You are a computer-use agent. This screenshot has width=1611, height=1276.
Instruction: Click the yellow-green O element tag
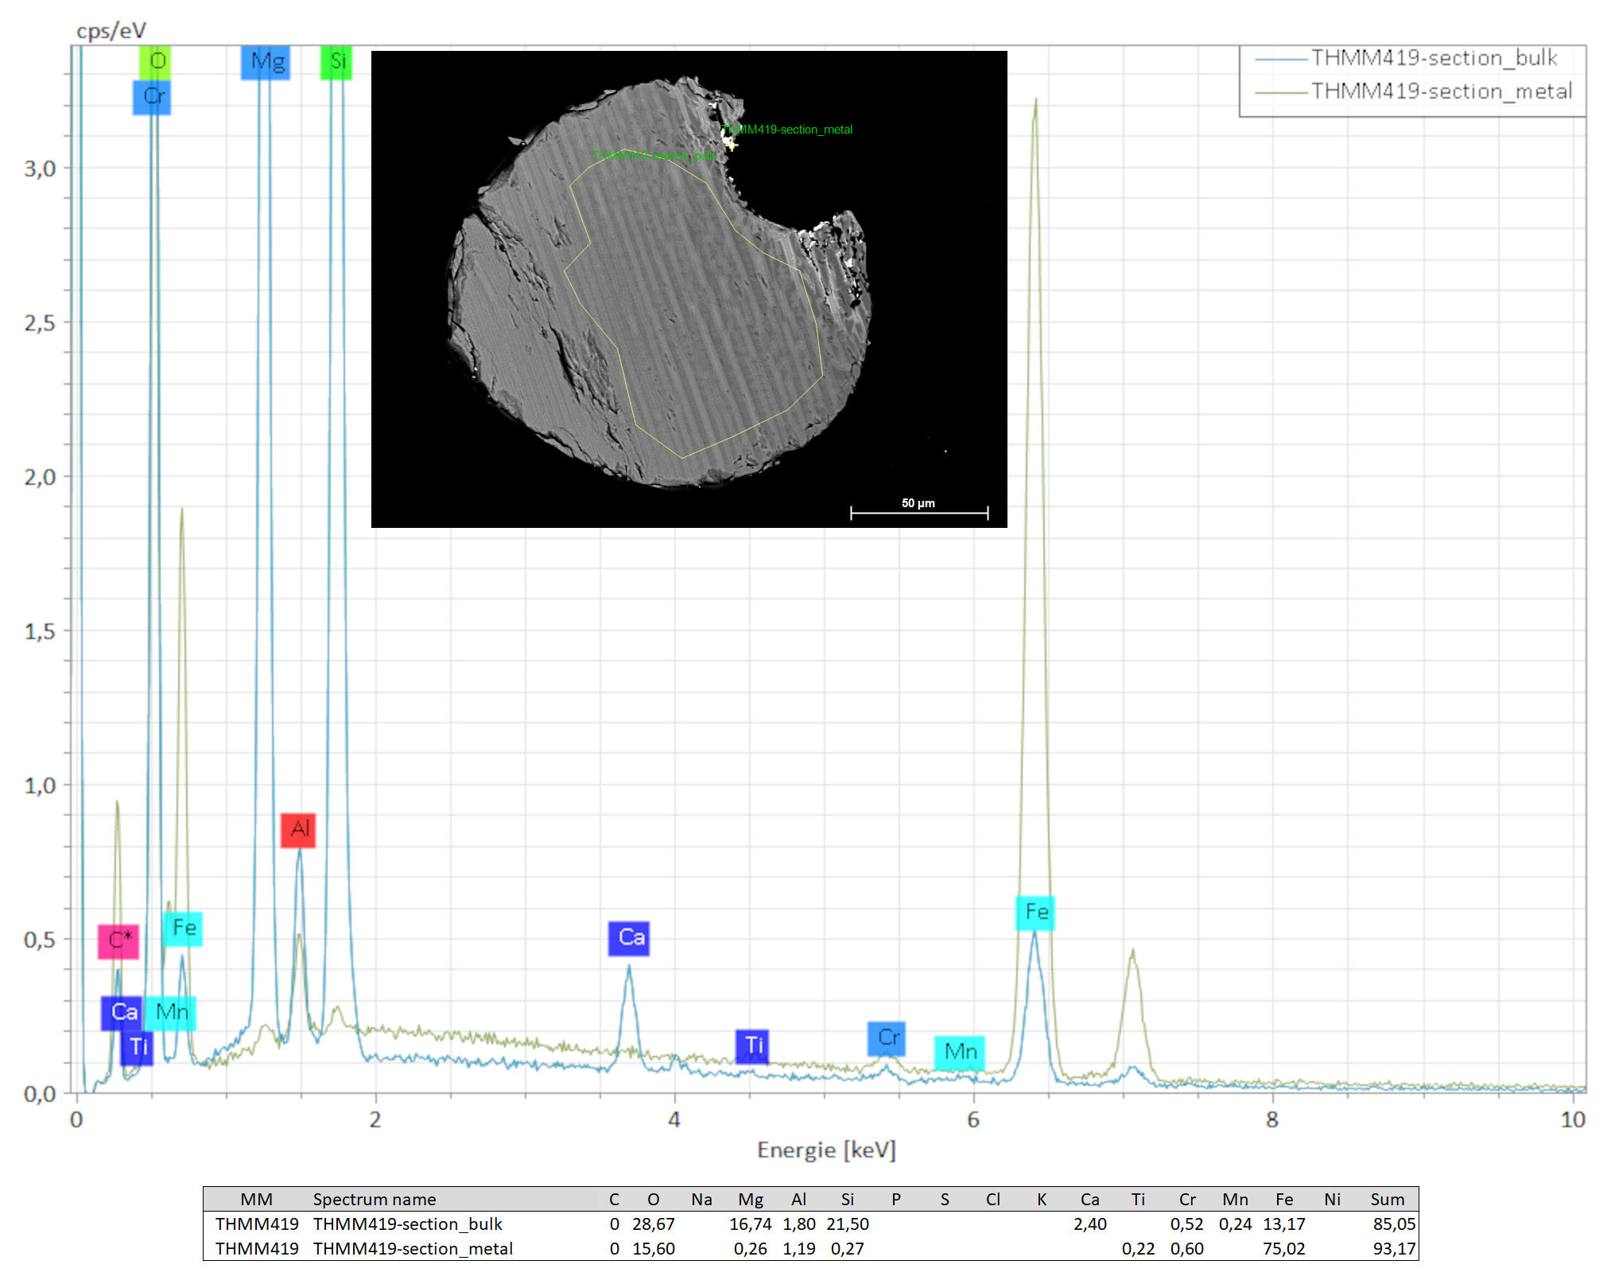[x=156, y=61]
